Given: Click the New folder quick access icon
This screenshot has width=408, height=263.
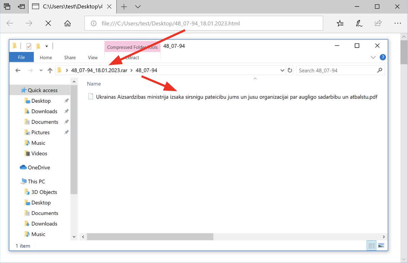Looking at the screenshot, I should (x=38, y=46).
